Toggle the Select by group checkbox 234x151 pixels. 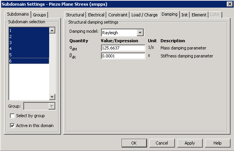[x=12, y=116]
